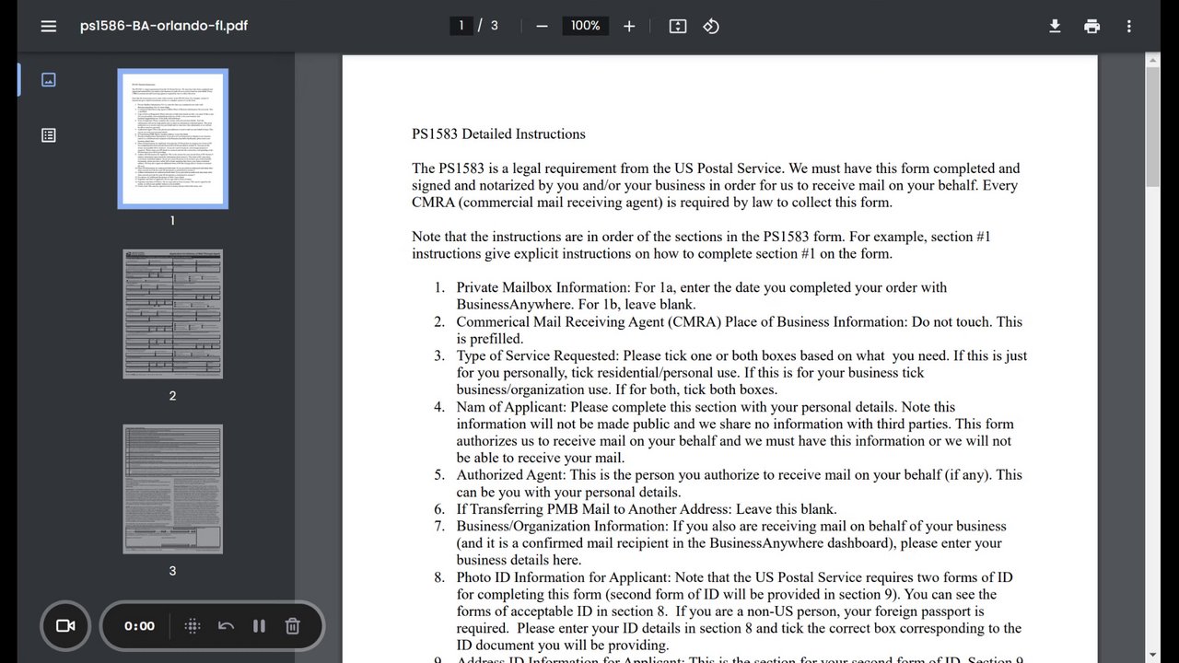
Task: Click the scrollbar up arrow
Action: tap(1153, 61)
